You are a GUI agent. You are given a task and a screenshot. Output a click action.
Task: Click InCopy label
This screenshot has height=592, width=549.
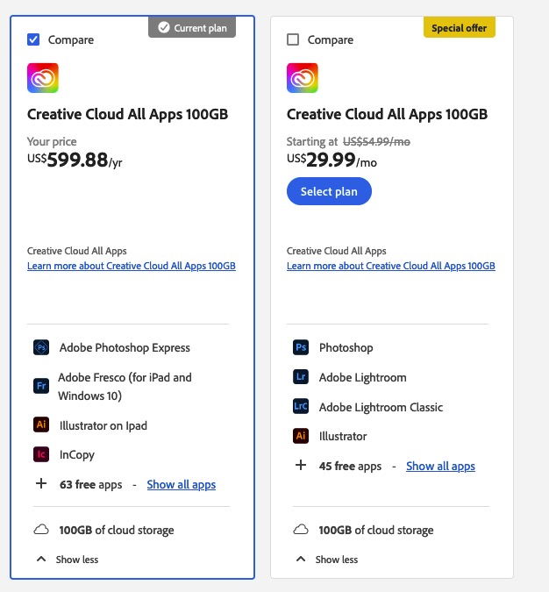[77, 455]
